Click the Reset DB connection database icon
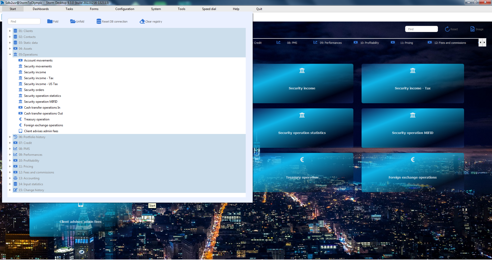The width and height of the screenshot is (492, 260). pos(99,21)
